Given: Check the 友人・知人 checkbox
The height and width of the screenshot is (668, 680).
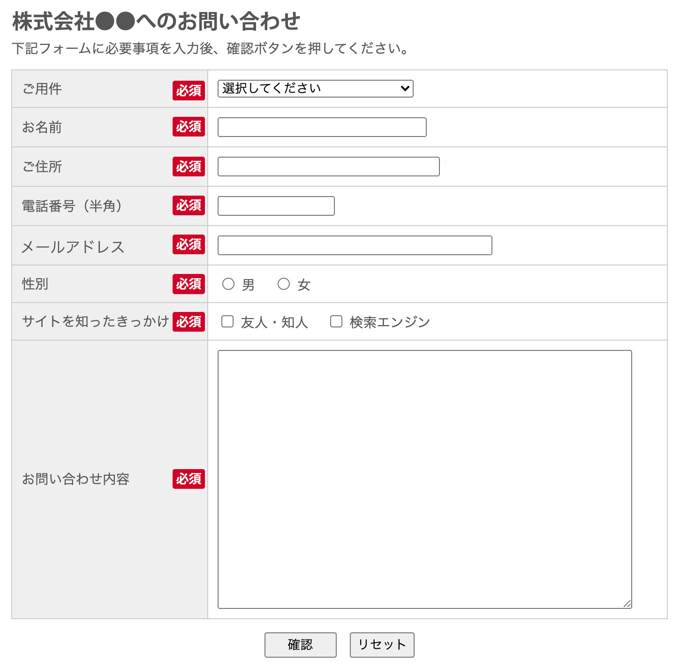Looking at the screenshot, I should click(x=227, y=321).
